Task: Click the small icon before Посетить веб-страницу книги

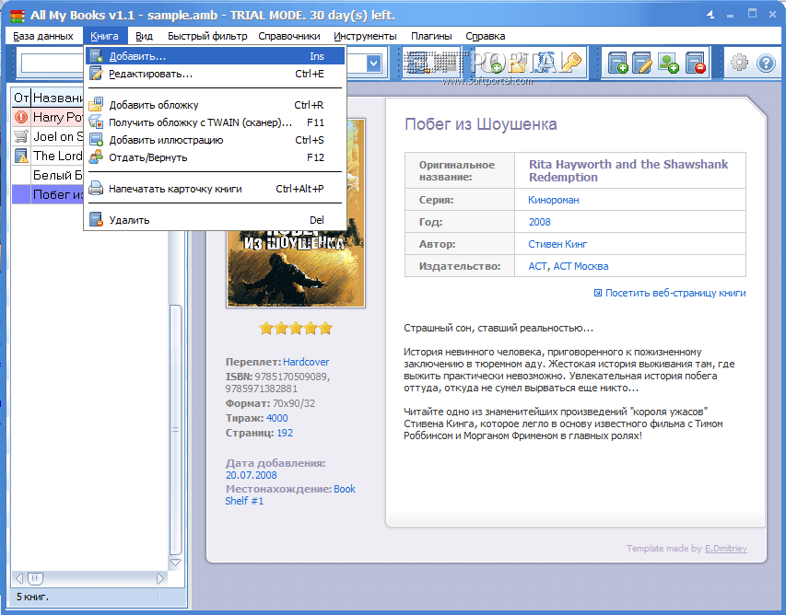Action: tap(597, 293)
